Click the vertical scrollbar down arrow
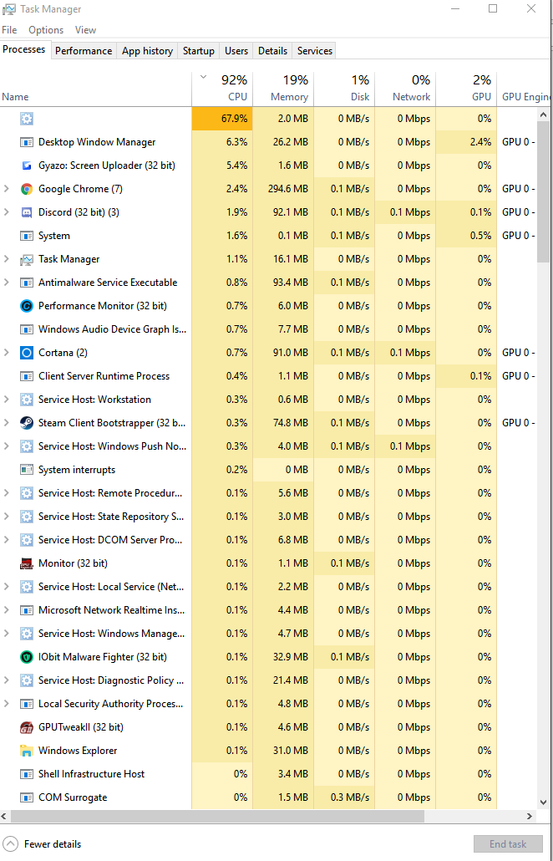 [543, 802]
